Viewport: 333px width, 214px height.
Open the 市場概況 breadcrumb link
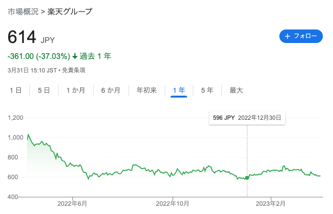[23, 12]
